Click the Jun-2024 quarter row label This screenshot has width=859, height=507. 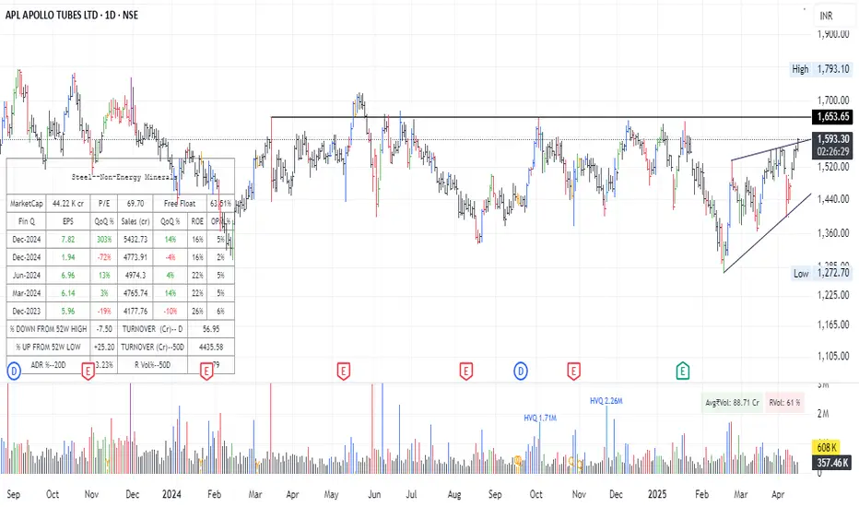[x=27, y=275]
